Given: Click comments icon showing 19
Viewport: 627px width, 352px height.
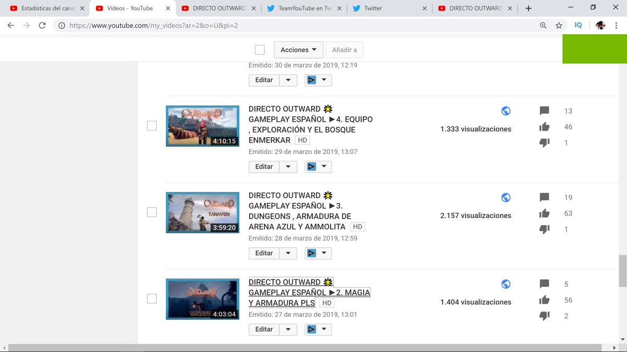Looking at the screenshot, I should 544,198.
